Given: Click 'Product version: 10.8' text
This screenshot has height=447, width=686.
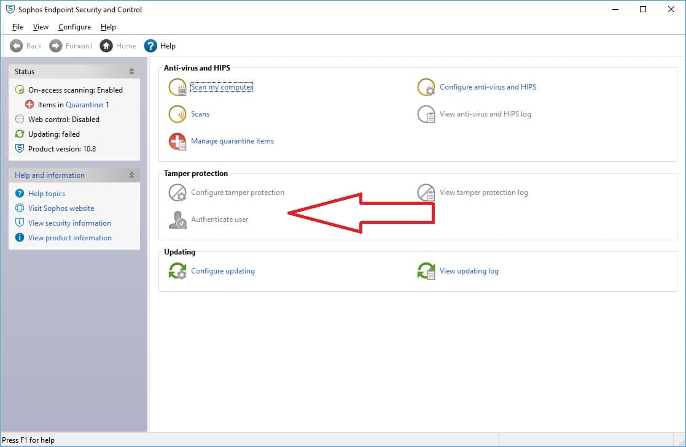Looking at the screenshot, I should pyautogui.click(x=62, y=149).
